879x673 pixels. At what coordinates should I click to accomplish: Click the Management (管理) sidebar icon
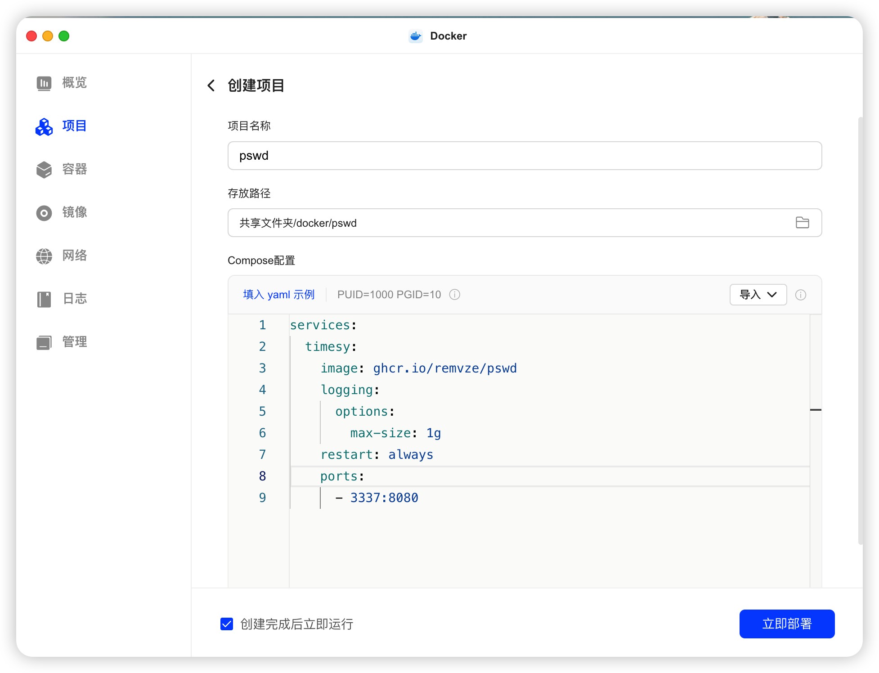[x=44, y=342]
